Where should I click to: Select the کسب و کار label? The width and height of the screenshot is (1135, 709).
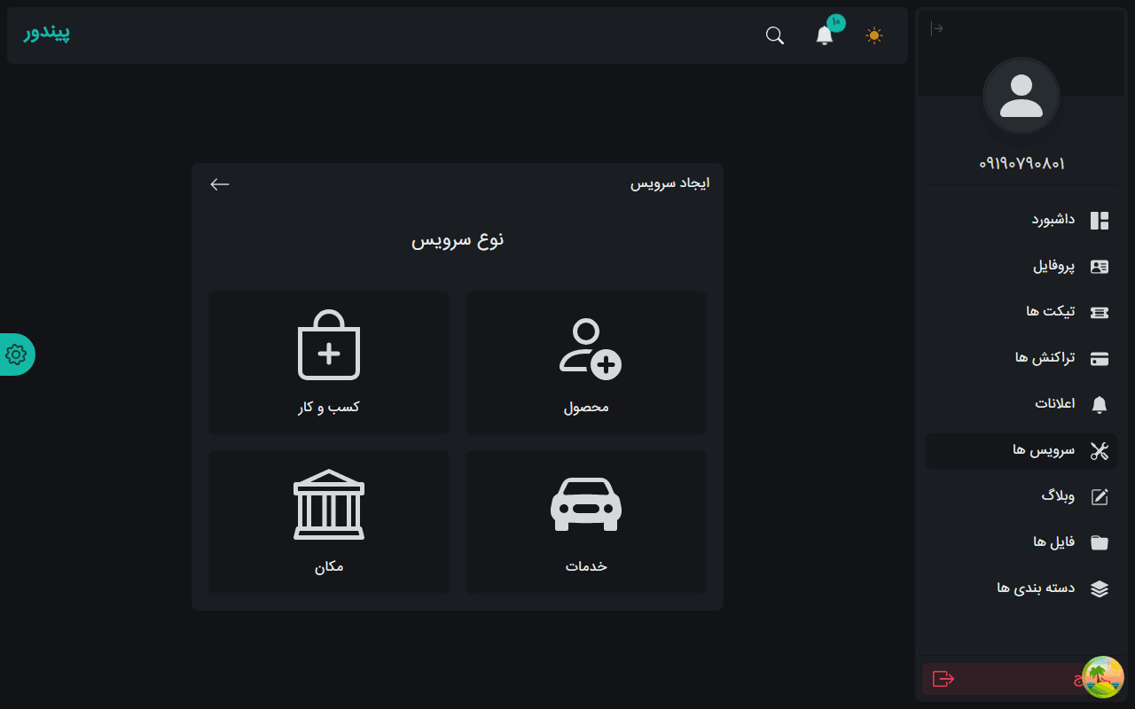coord(329,408)
